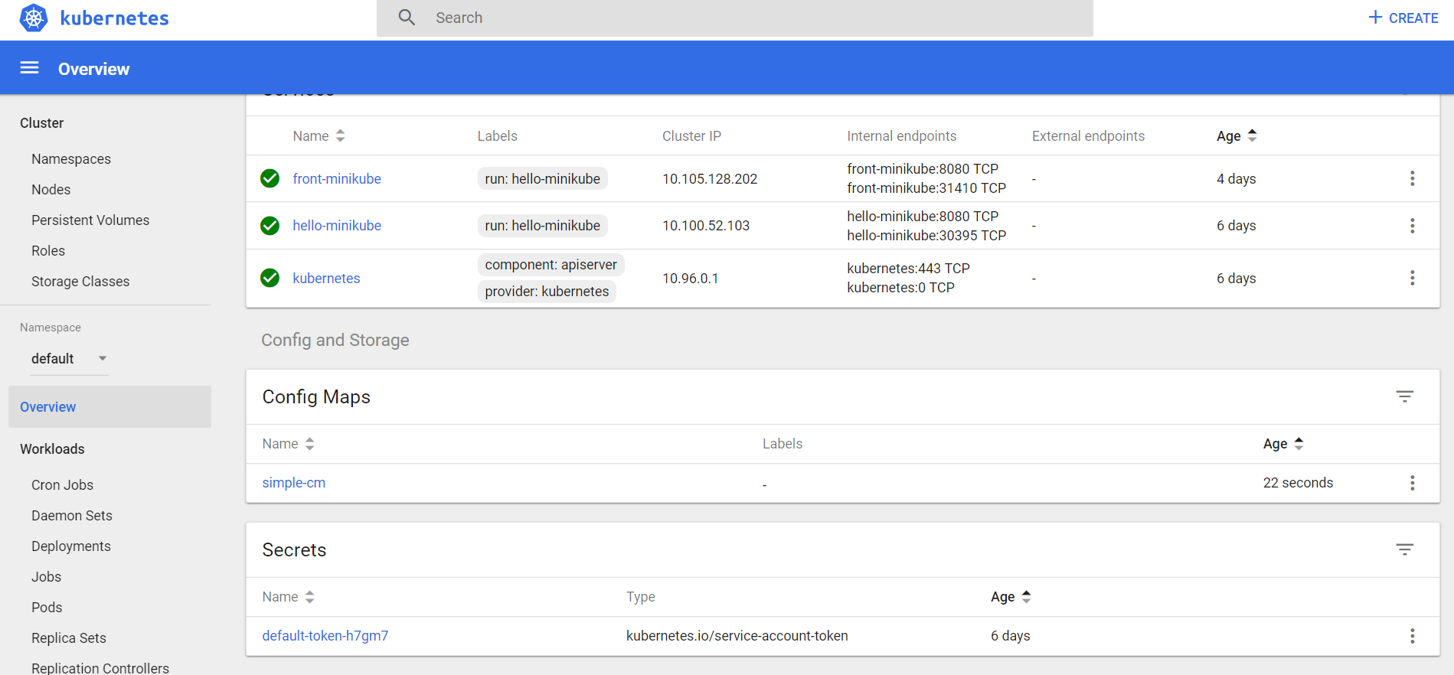Click the Secrets filter icon
This screenshot has width=1454, height=675.
point(1404,549)
